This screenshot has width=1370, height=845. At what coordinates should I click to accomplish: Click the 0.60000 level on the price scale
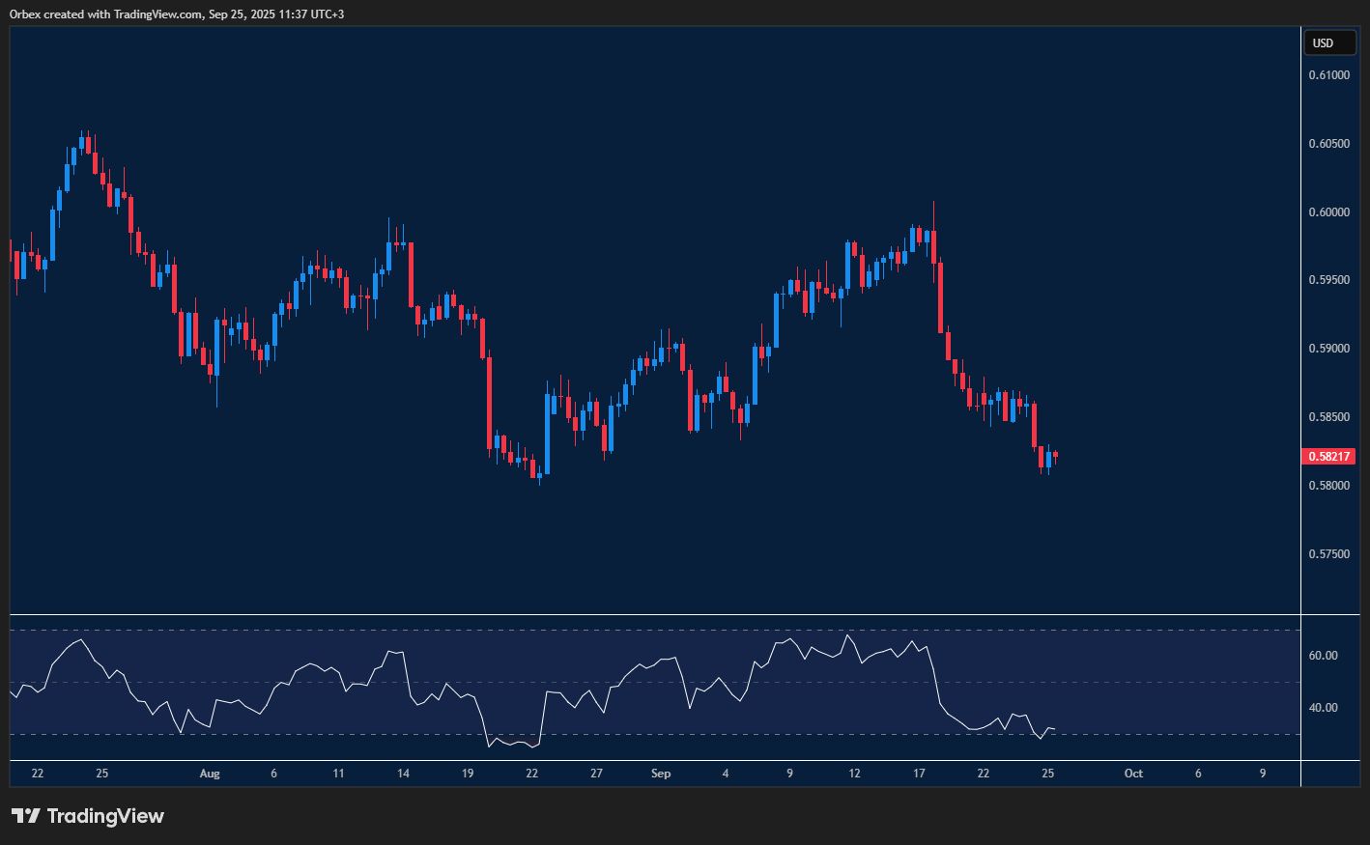click(1328, 211)
